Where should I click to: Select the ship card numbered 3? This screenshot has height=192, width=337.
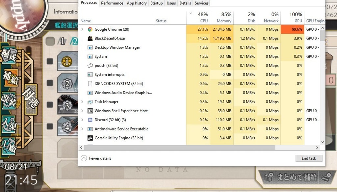point(67,105)
